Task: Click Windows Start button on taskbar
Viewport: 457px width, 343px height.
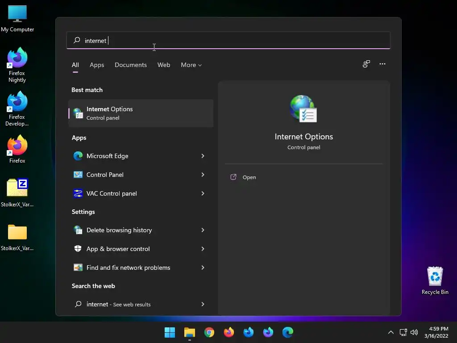Action: tap(170, 332)
